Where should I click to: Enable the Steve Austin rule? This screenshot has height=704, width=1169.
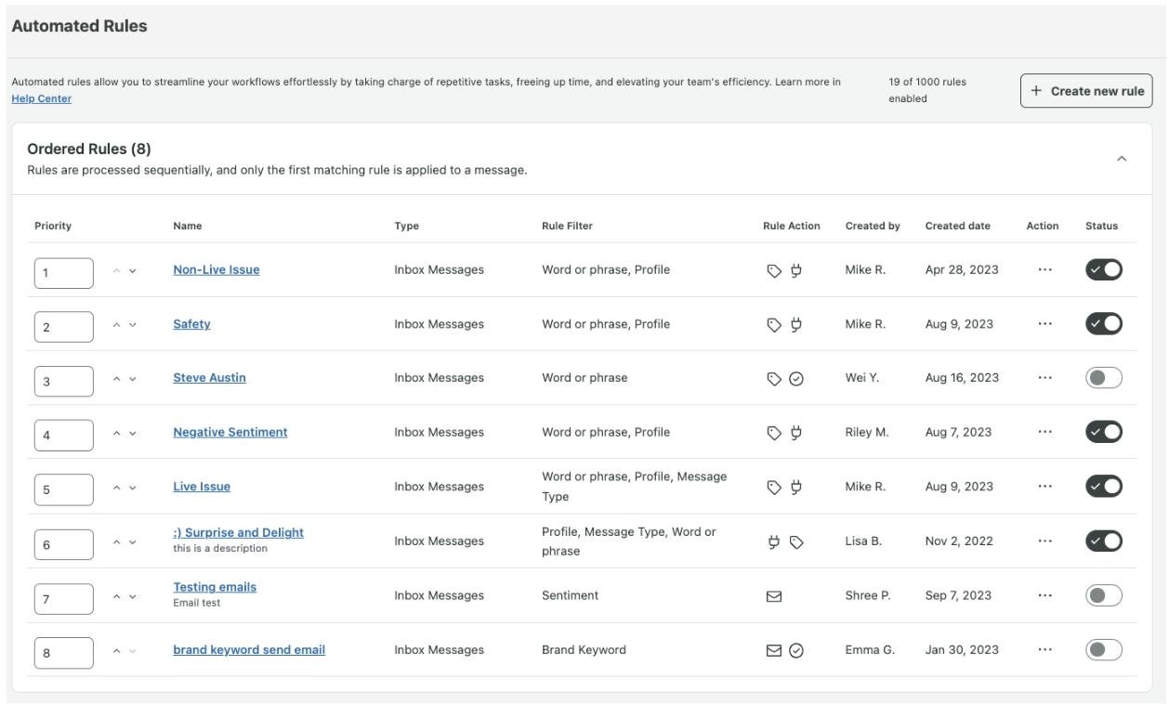[1104, 378]
